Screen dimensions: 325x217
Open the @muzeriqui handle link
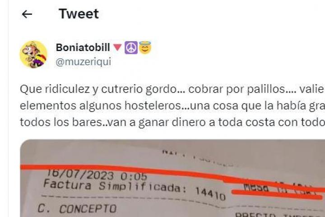84,61
